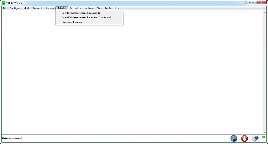Click the 'Metadata commands' status bar text

click(x=12, y=138)
